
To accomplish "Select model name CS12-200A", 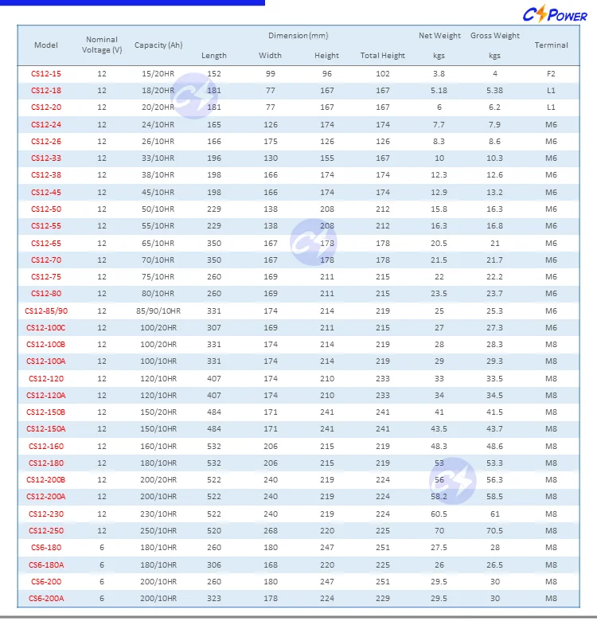I will click(x=46, y=496).
